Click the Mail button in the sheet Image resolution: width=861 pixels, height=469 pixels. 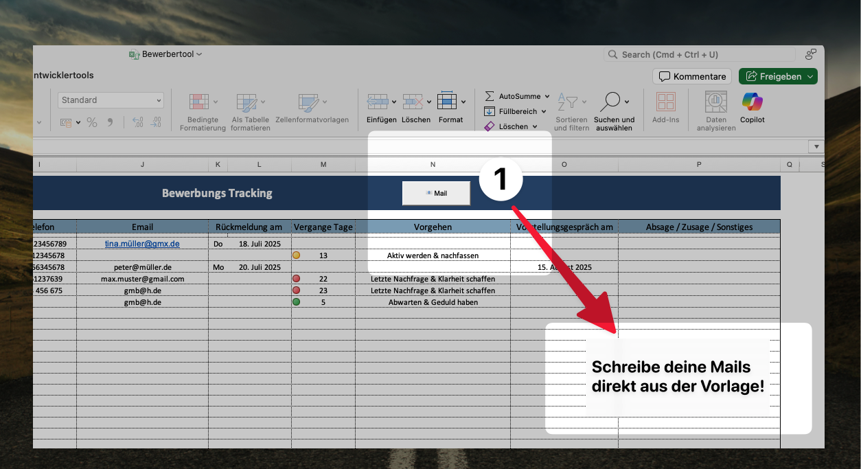(x=436, y=193)
